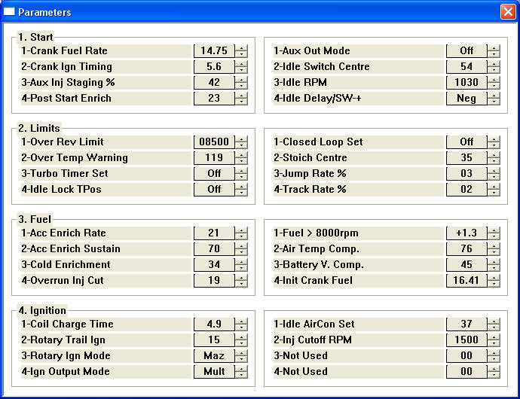
Task: Raise Acc Enrich Rate with up arrow
Action: pos(241,230)
